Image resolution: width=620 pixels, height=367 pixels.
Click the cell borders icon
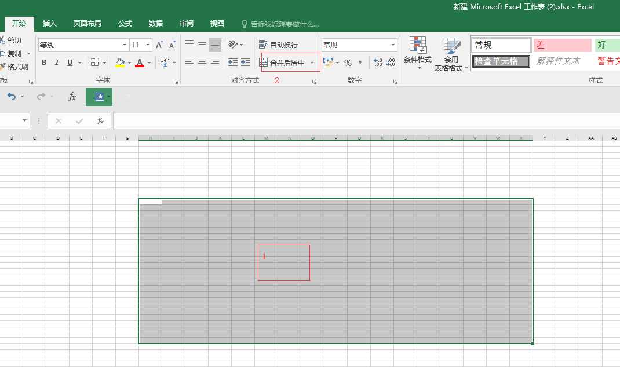tap(94, 63)
